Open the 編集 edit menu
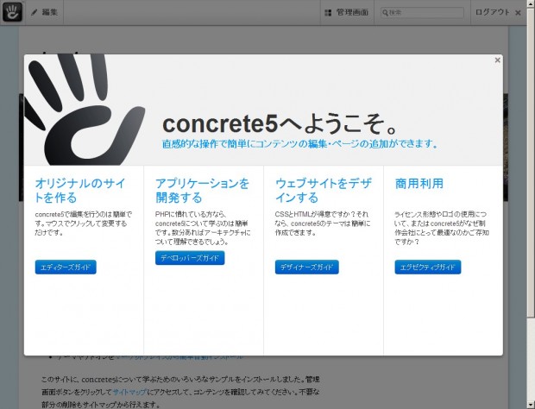535x409 pixels. 45,12
